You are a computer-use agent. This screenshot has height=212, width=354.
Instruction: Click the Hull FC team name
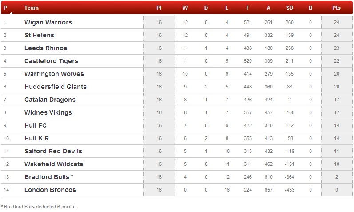pyautogui.click(x=36, y=125)
